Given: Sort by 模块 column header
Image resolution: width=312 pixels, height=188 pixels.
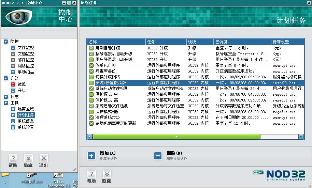Looking at the screenshot, I should coord(200,42).
